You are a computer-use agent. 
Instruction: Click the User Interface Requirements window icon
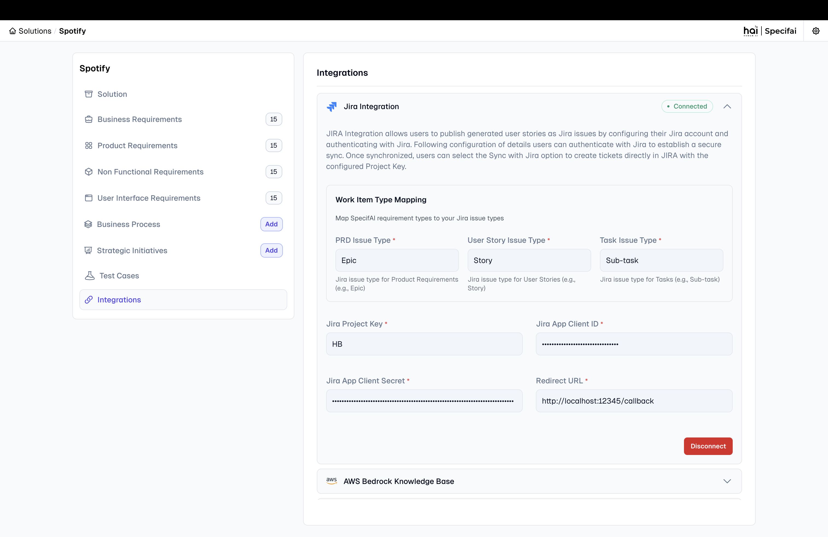(x=89, y=198)
